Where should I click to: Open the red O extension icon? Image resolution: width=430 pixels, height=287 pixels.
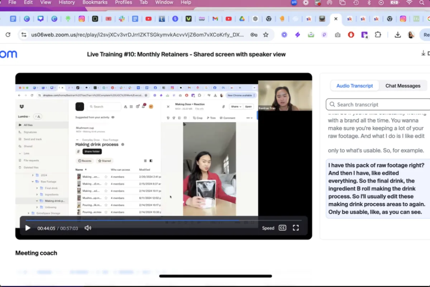click(x=351, y=35)
